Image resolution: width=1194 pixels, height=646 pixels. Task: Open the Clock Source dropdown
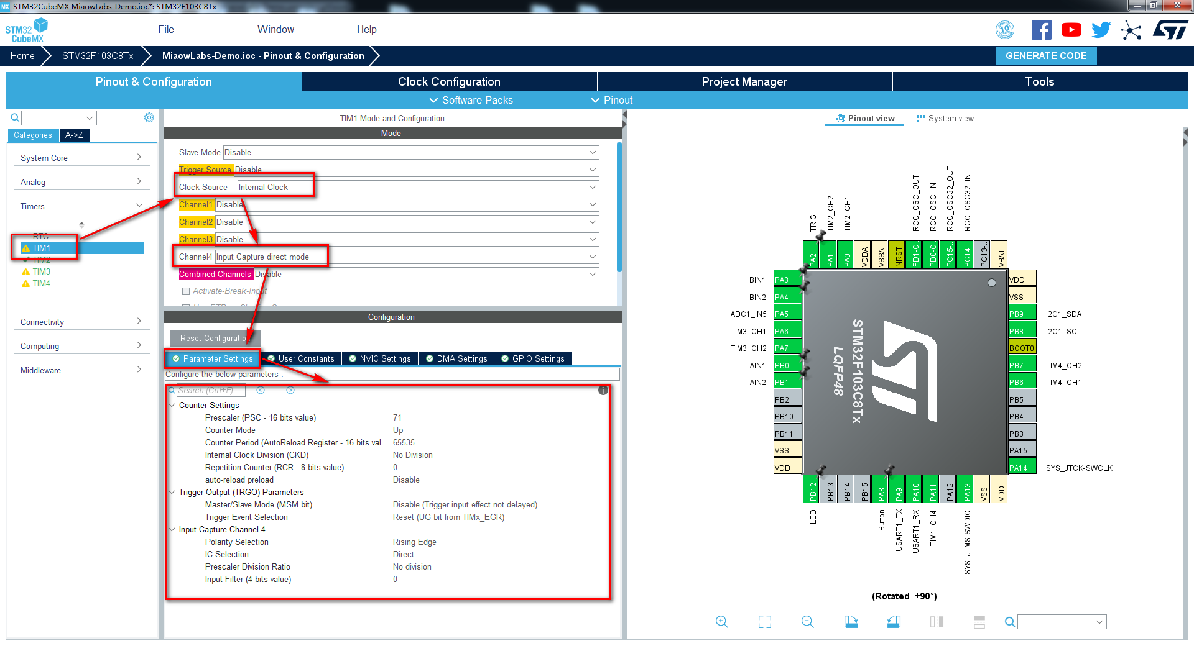point(419,187)
